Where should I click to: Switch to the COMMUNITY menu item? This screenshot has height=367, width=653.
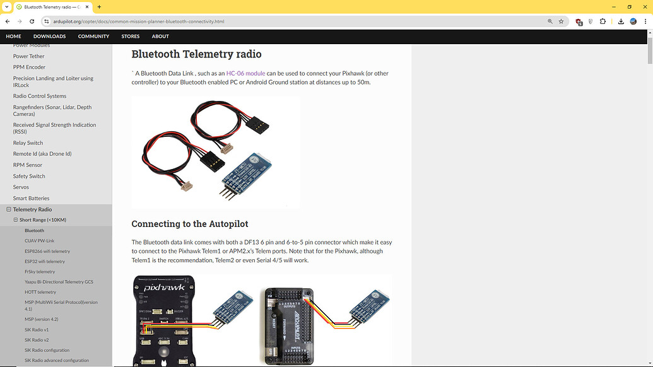(93, 36)
